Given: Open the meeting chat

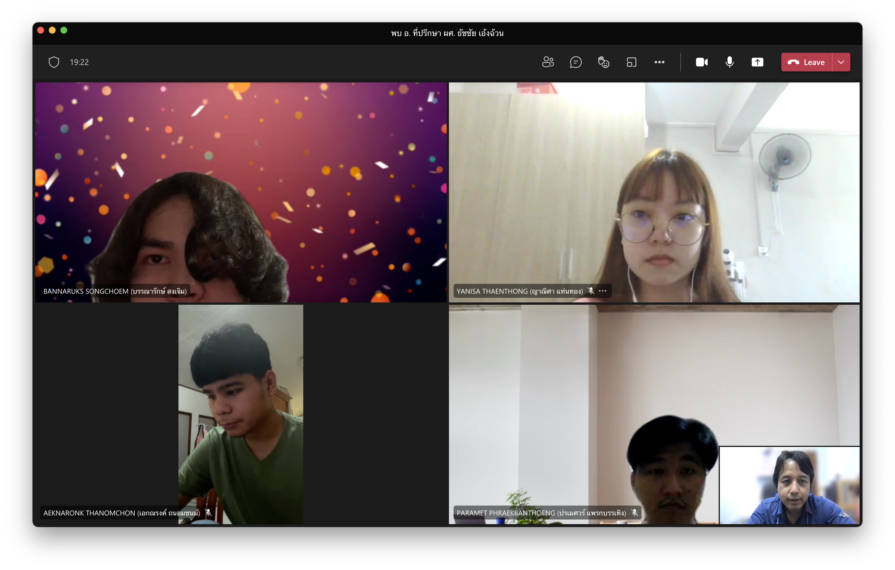Looking at the screenshot, I should click(576, 62).
